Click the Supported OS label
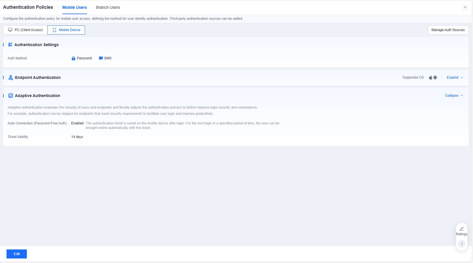Screen dimensions: 473x263 click(x=413, y=77)
